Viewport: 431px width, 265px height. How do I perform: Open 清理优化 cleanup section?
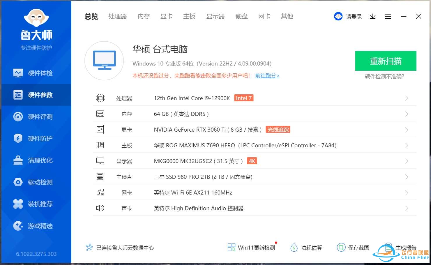point(36,160)
